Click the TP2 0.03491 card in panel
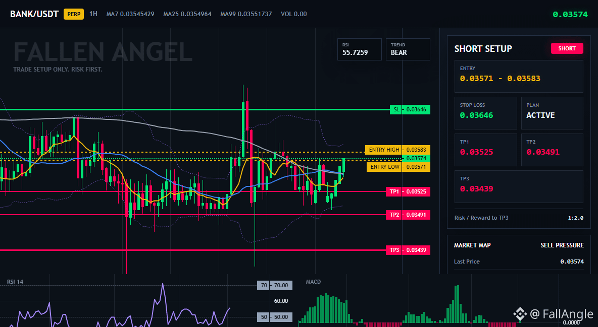Image resolution: width=598 pixels, height=327 pixels. 552,150
